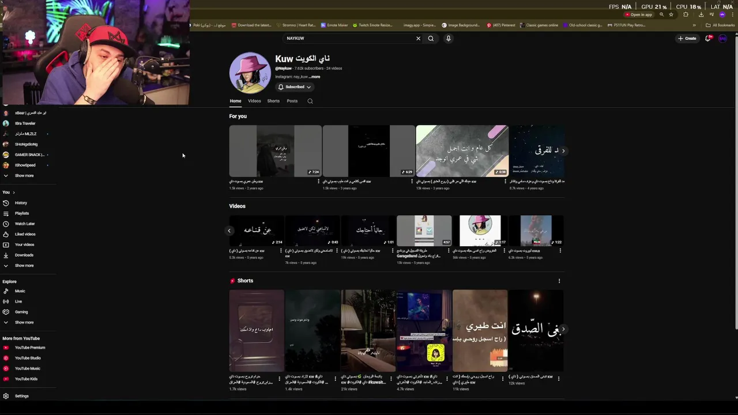Open Watch Later list
This screenshot has width=738, height=415.
point(25,224)
